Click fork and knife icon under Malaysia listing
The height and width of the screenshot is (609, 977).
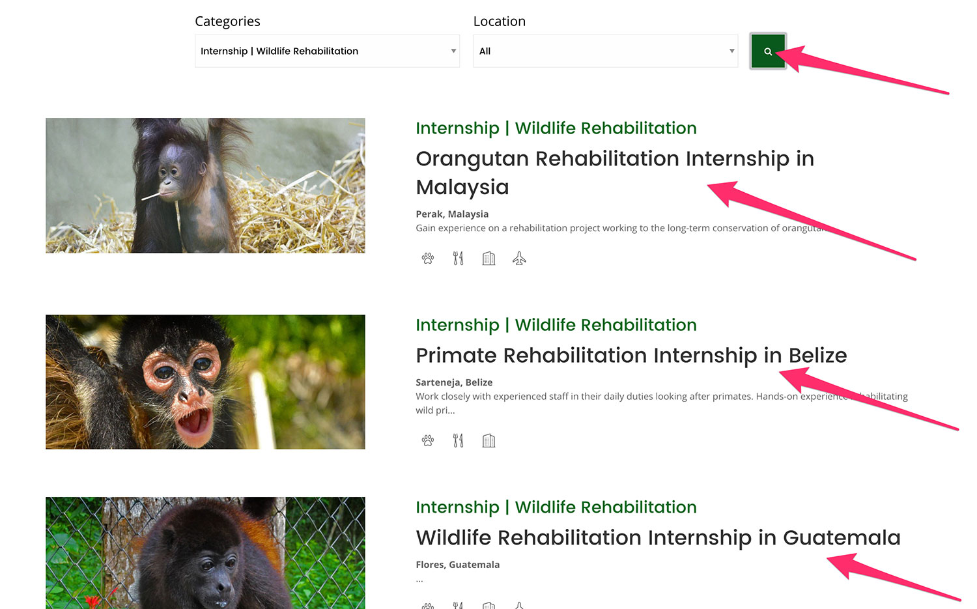(458, 259)
